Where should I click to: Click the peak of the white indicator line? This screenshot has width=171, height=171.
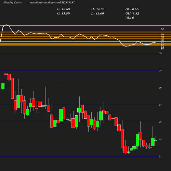tap(6, 25)
